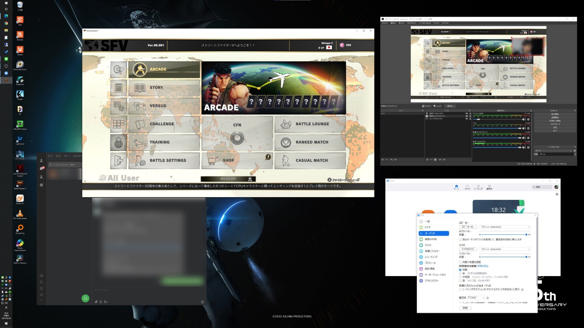Open source properties gear in OBS sources toolbar

pos(435,160)
